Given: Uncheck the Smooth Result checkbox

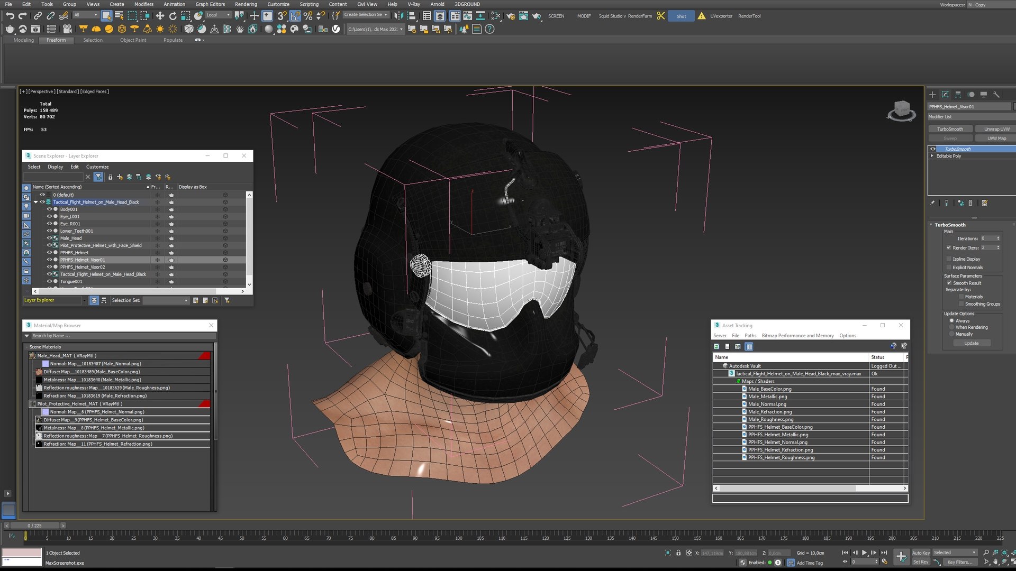Looking at the screenshot, I should [x=949, y=283].
